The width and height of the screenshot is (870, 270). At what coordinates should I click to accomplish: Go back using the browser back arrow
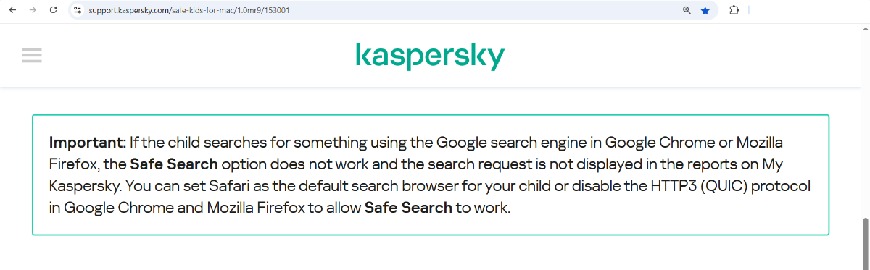coord(12,11)
